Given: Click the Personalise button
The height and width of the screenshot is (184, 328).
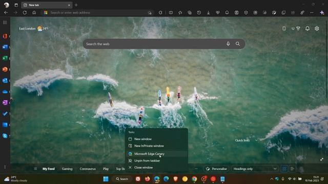Looking at the screenshot, I should (216, 169).
